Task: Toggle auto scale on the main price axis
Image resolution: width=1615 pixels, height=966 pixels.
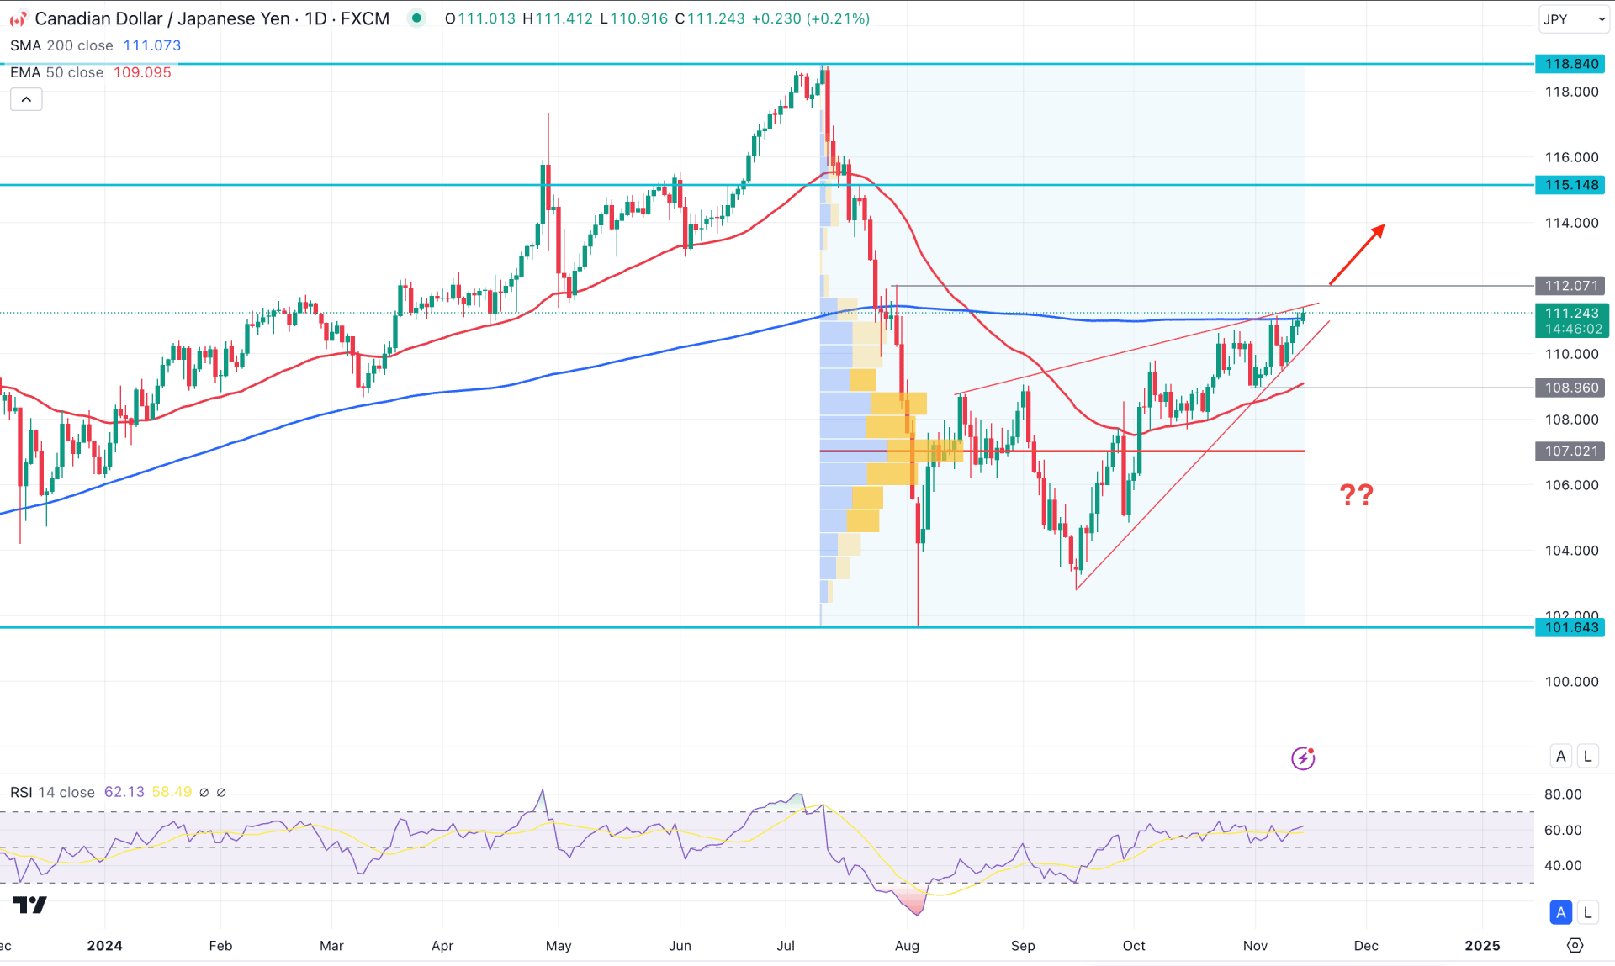Action: pos(1561,756)
